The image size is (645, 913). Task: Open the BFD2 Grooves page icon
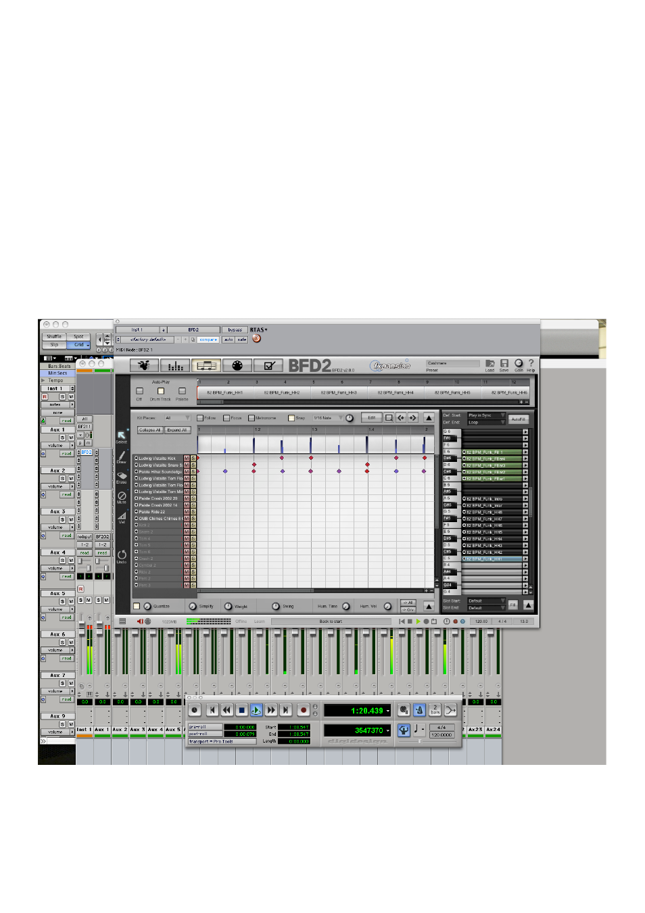pos(206,366)
